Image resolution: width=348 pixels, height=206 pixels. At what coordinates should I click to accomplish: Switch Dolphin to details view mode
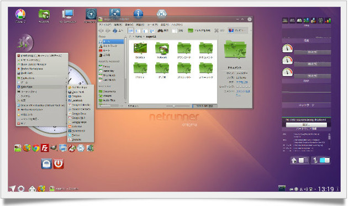click(138, 30)
